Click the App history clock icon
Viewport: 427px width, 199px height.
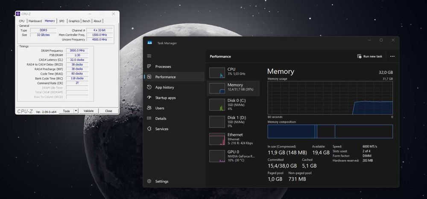[149, 87]
